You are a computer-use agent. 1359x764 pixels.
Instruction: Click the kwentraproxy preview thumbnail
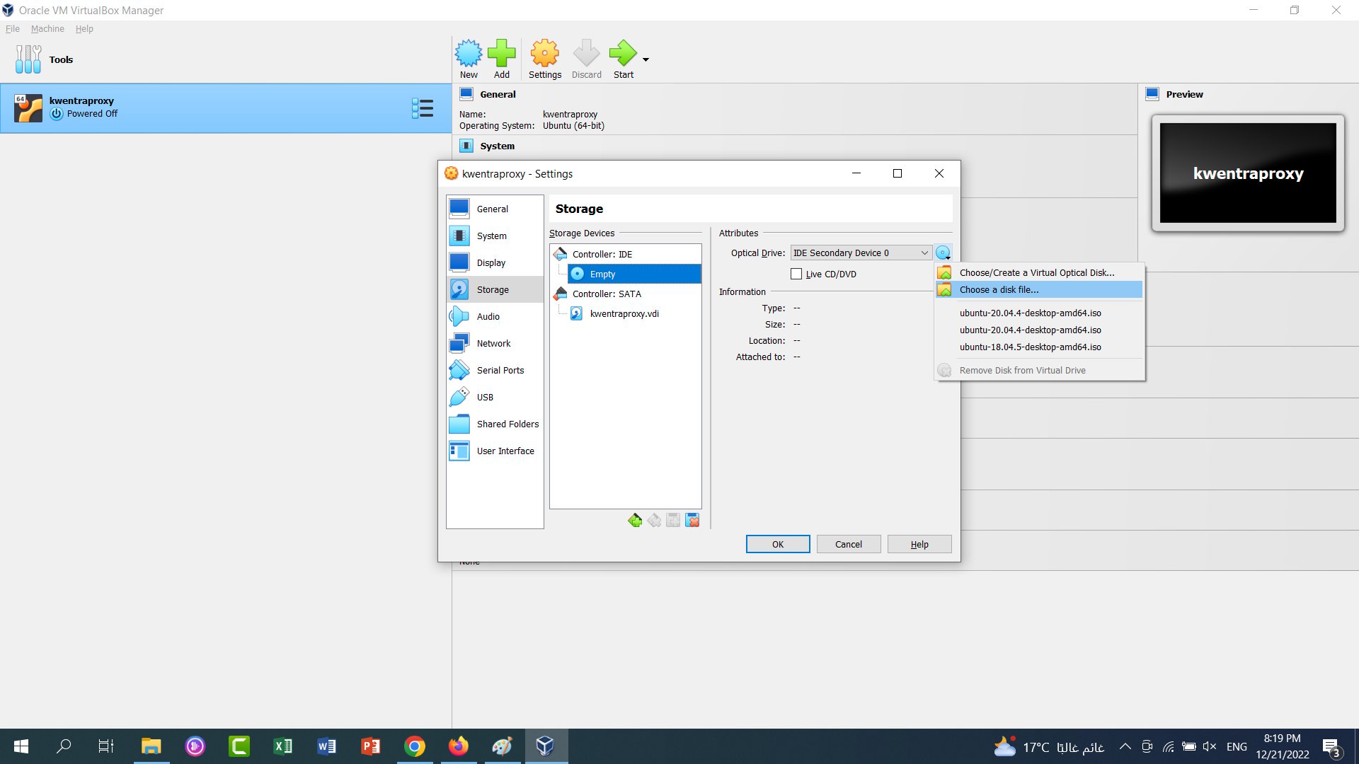point(1248,173)
